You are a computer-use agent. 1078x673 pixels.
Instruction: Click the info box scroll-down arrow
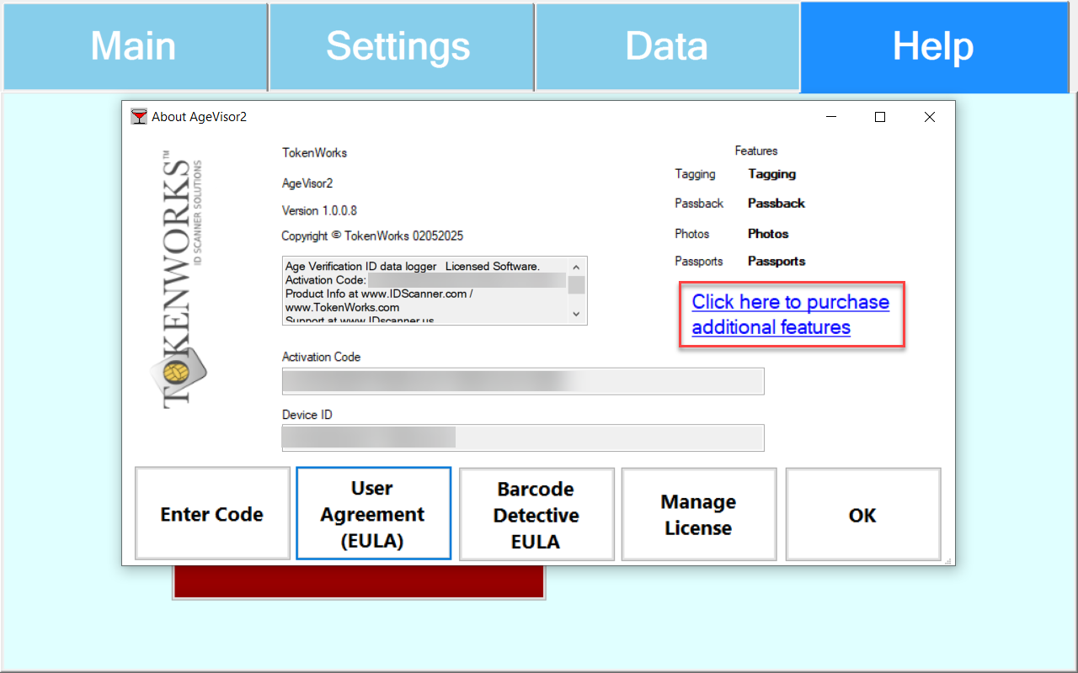click(576, 314)
